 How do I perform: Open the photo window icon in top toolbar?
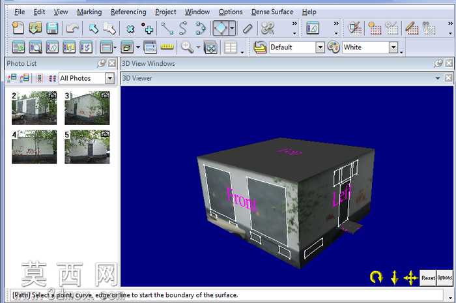click(x=313, y=29)
